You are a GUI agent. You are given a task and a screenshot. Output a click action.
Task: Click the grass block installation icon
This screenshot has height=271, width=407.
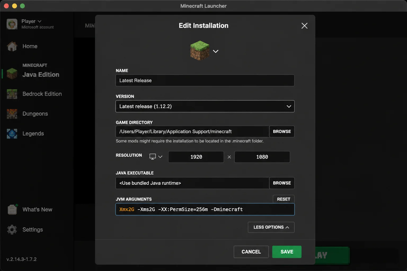click(200, 51)
